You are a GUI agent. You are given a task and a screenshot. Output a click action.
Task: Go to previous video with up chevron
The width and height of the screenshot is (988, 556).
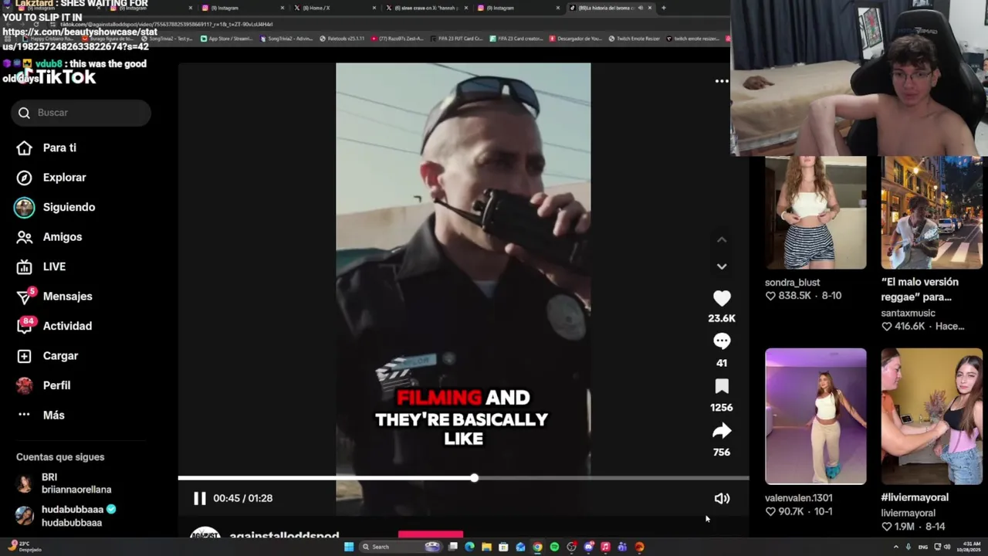[x=722, y=239]
